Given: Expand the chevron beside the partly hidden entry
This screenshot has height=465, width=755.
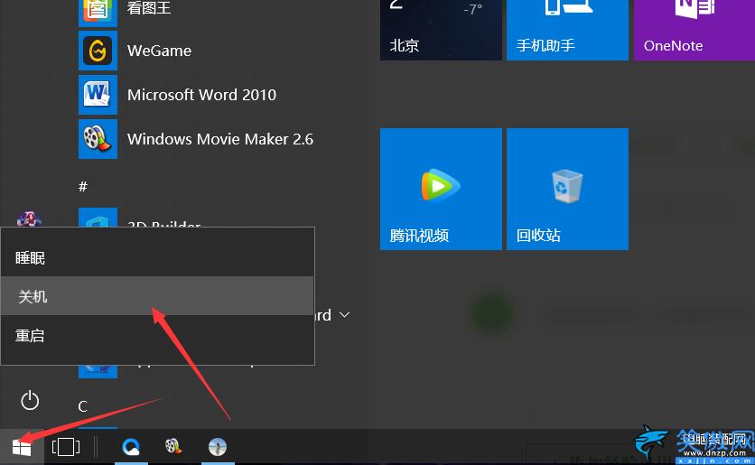Looking at the screenshot, I should tap(344, 315).
